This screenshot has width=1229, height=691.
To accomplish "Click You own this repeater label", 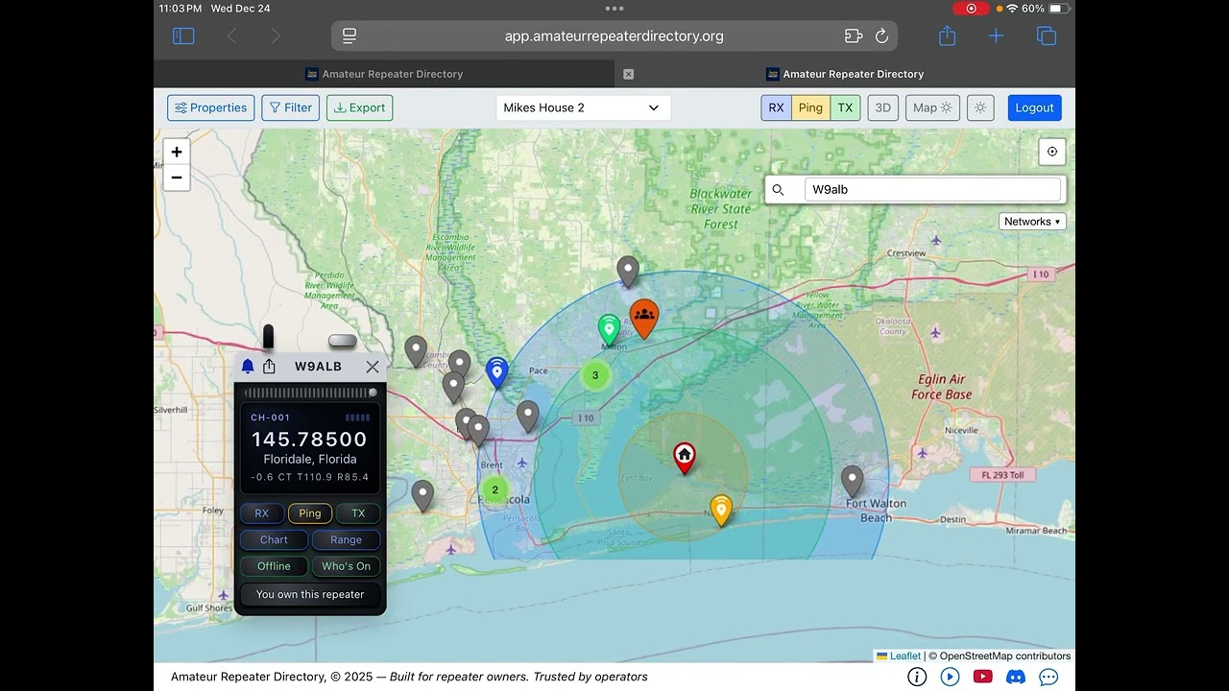I will pos(310,594).
